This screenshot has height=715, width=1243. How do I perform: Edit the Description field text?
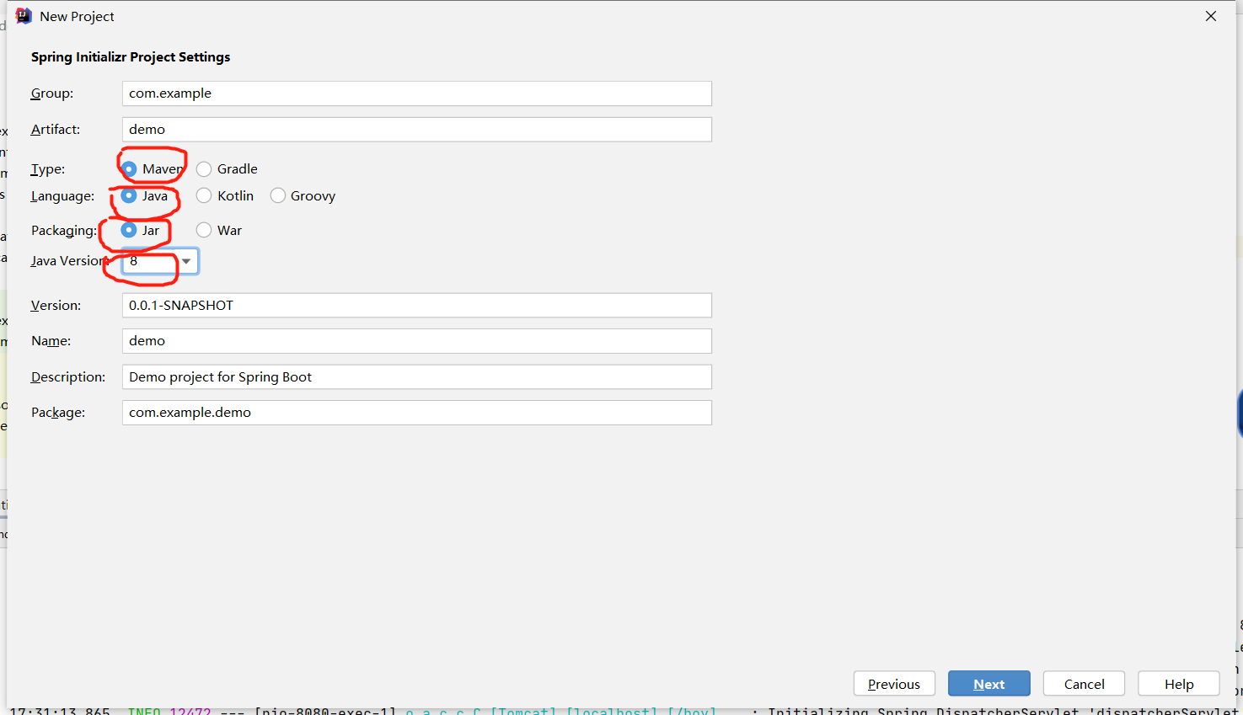[x=417, y=377]
